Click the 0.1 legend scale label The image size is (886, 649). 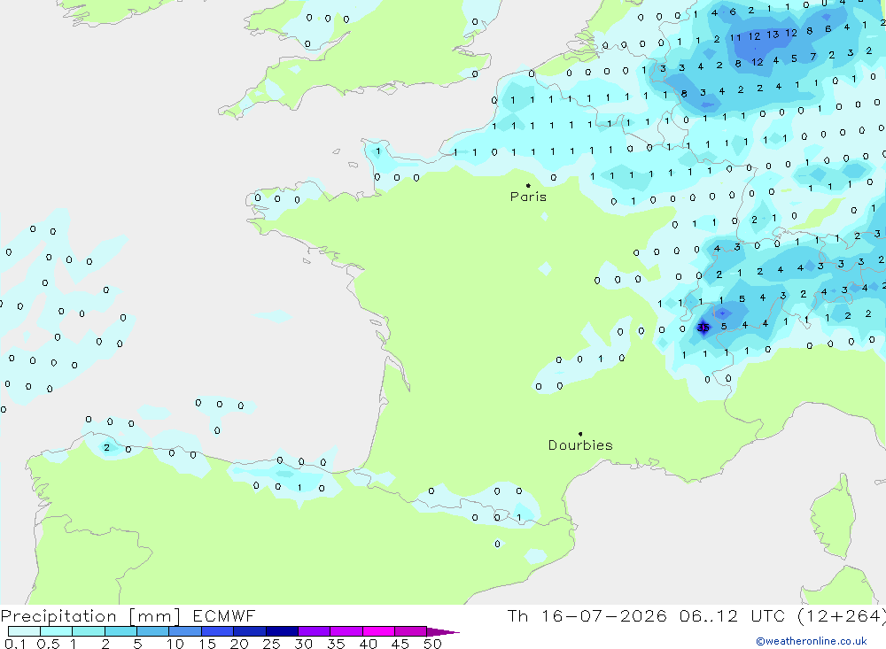tap(15, 644)
